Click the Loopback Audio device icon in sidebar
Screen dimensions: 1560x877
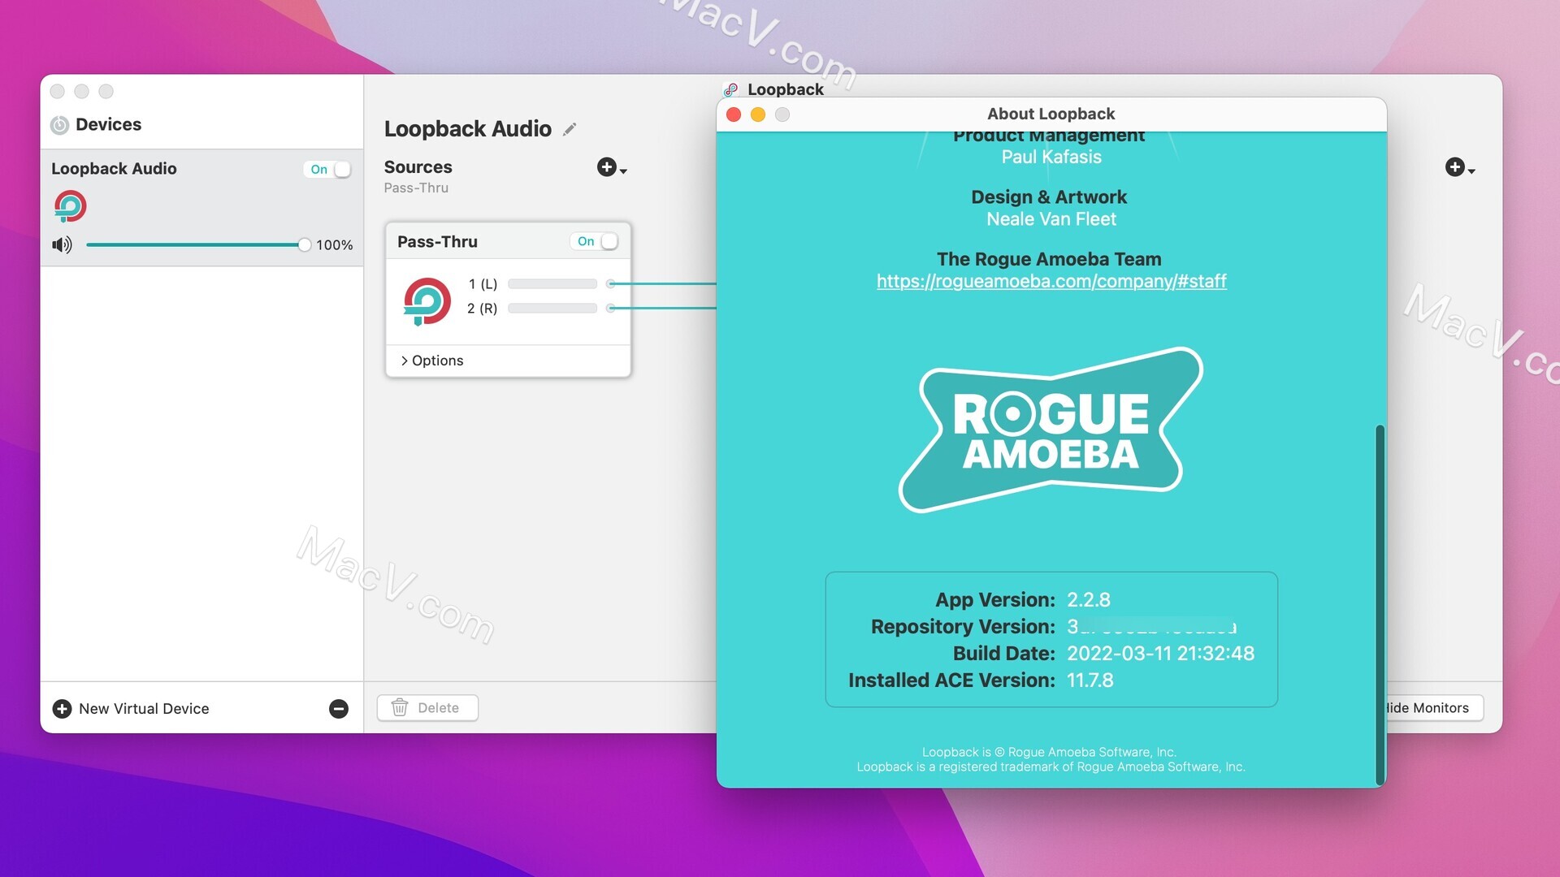point(71,206)
